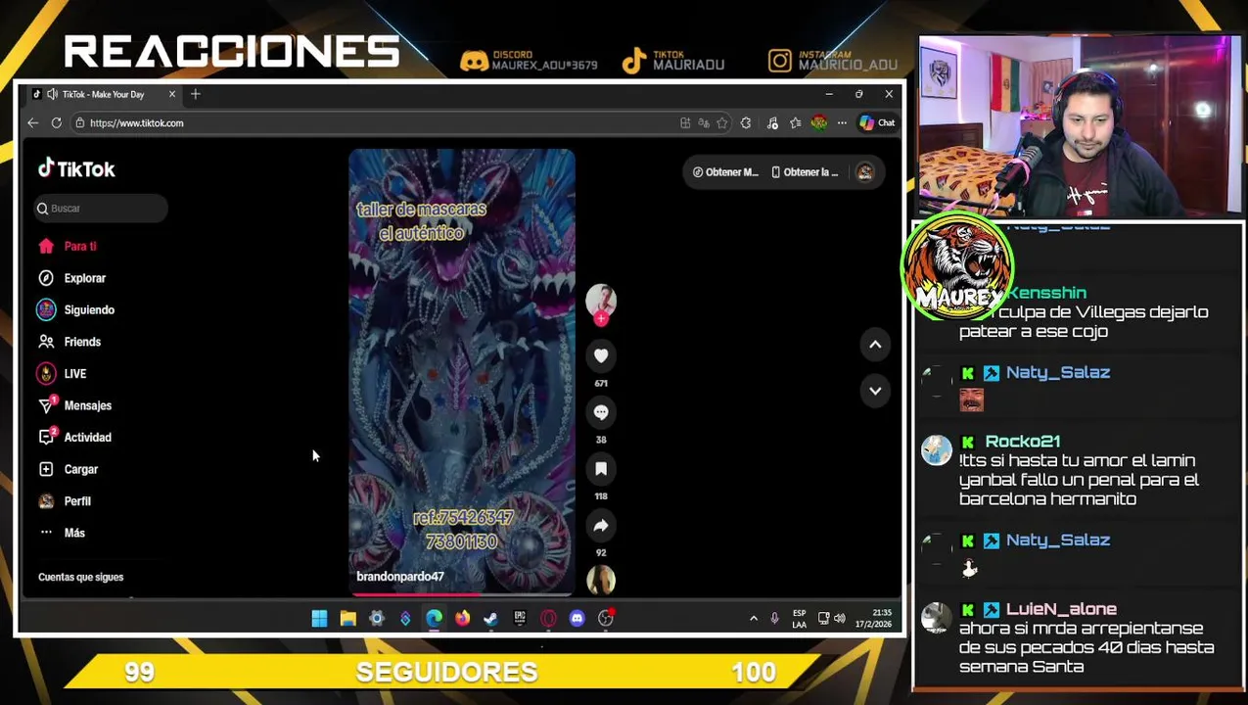Screen dimensions: 1248x705
Task: Click the video progress bar
Action: pyautogui.click(x=462, y=593)
